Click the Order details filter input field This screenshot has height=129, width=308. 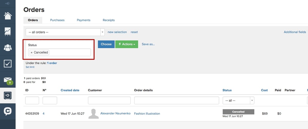[x=177, y=100]
